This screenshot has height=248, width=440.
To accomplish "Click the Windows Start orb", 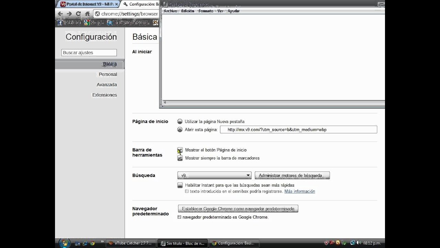I will click(64, 243).
